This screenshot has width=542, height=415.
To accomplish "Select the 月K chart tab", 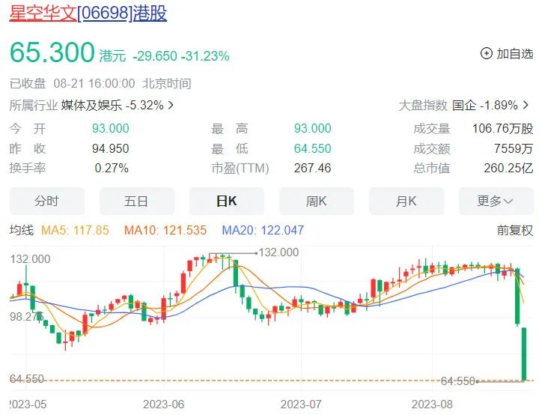I will [406, 201].
